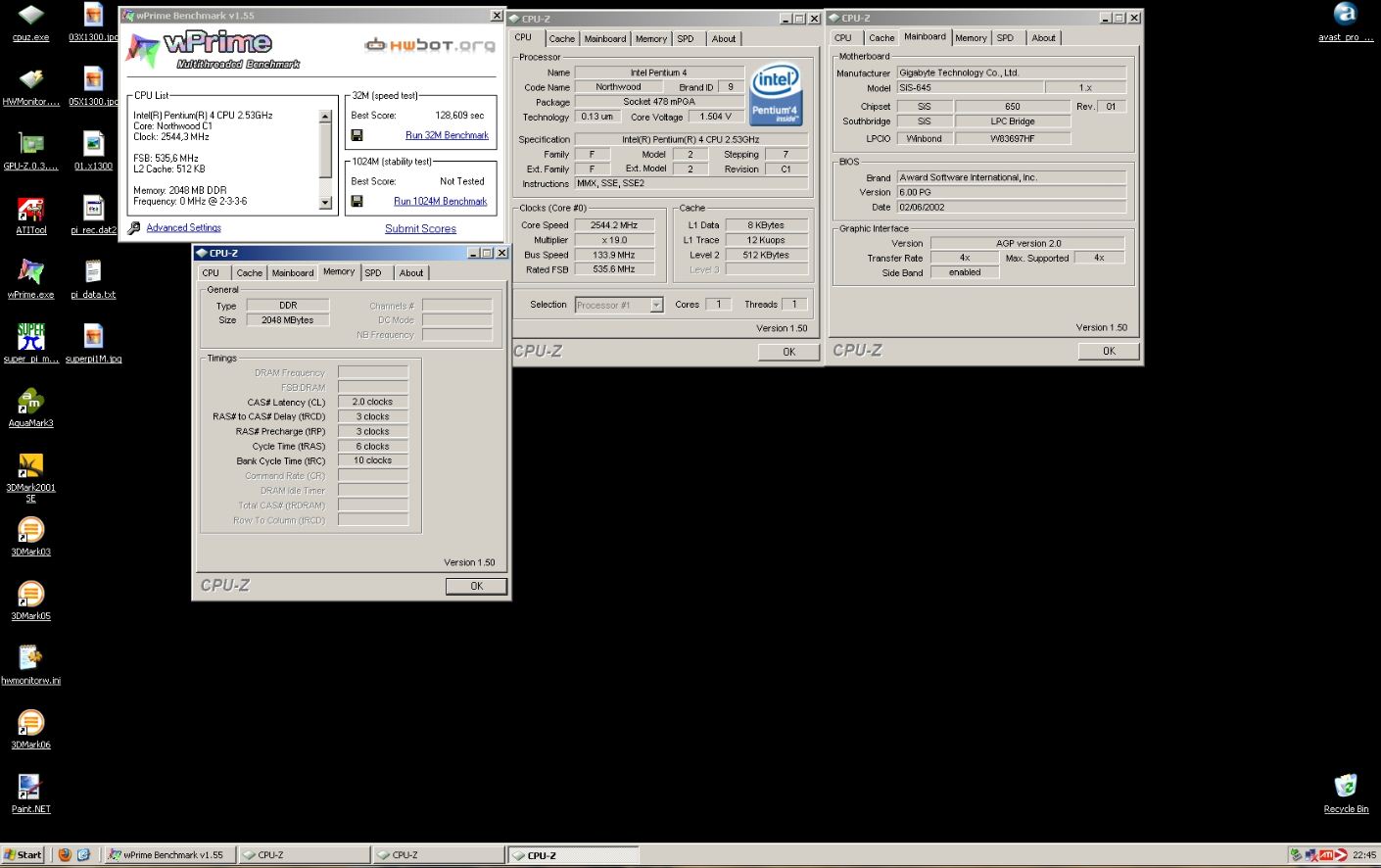Click the CAS# Latency 2.0 clocks field
This screenshot has height=868, width=1381.
[x=372, y=402]
